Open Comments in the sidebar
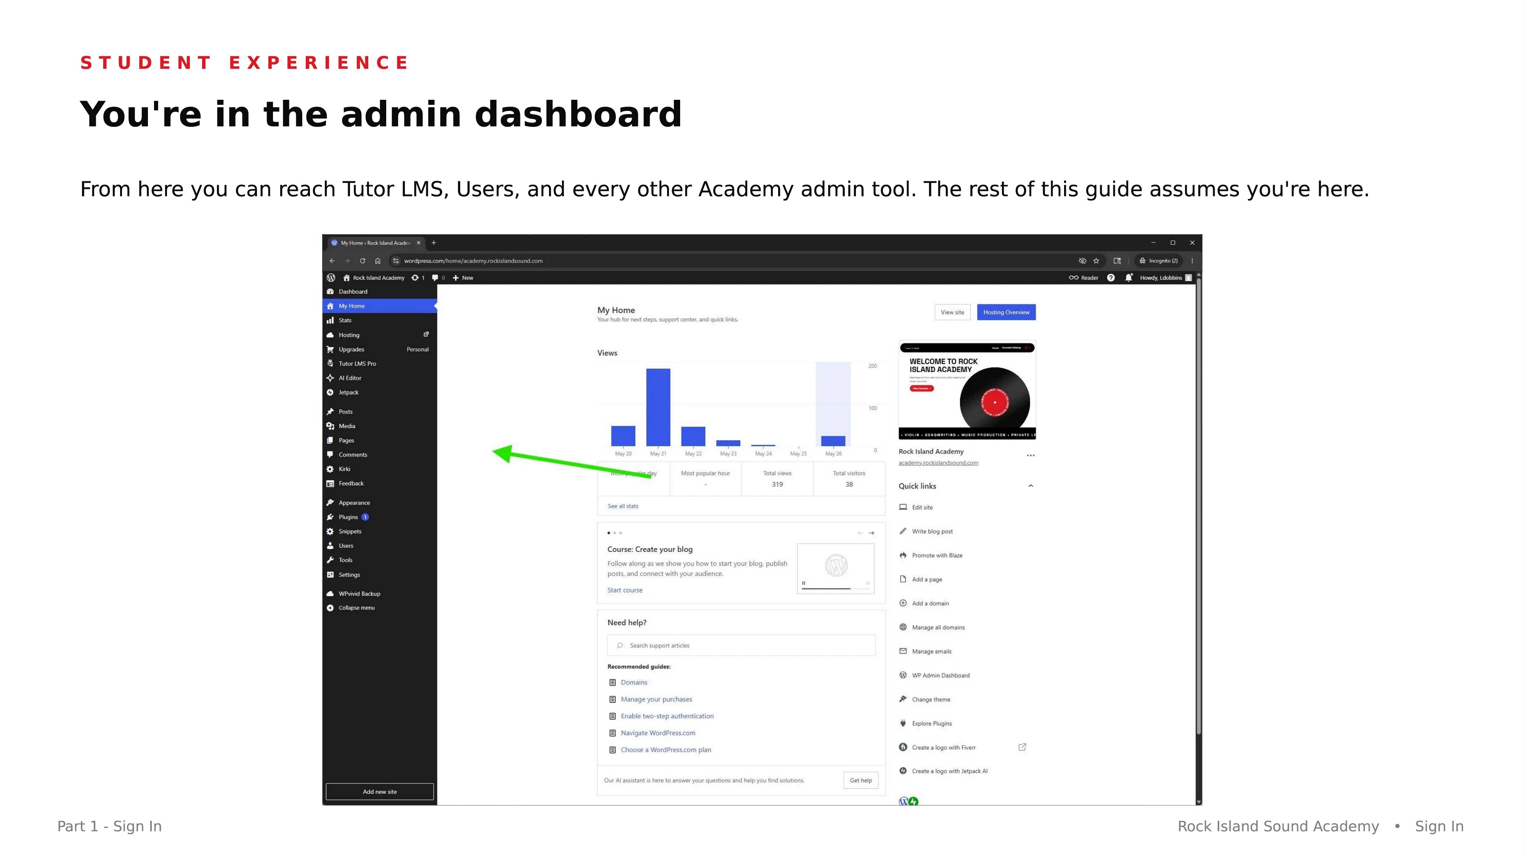The height and width of the screenshot is (857, 1525). point(380,454)
